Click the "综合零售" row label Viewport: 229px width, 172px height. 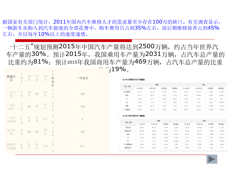coord(11,132)
